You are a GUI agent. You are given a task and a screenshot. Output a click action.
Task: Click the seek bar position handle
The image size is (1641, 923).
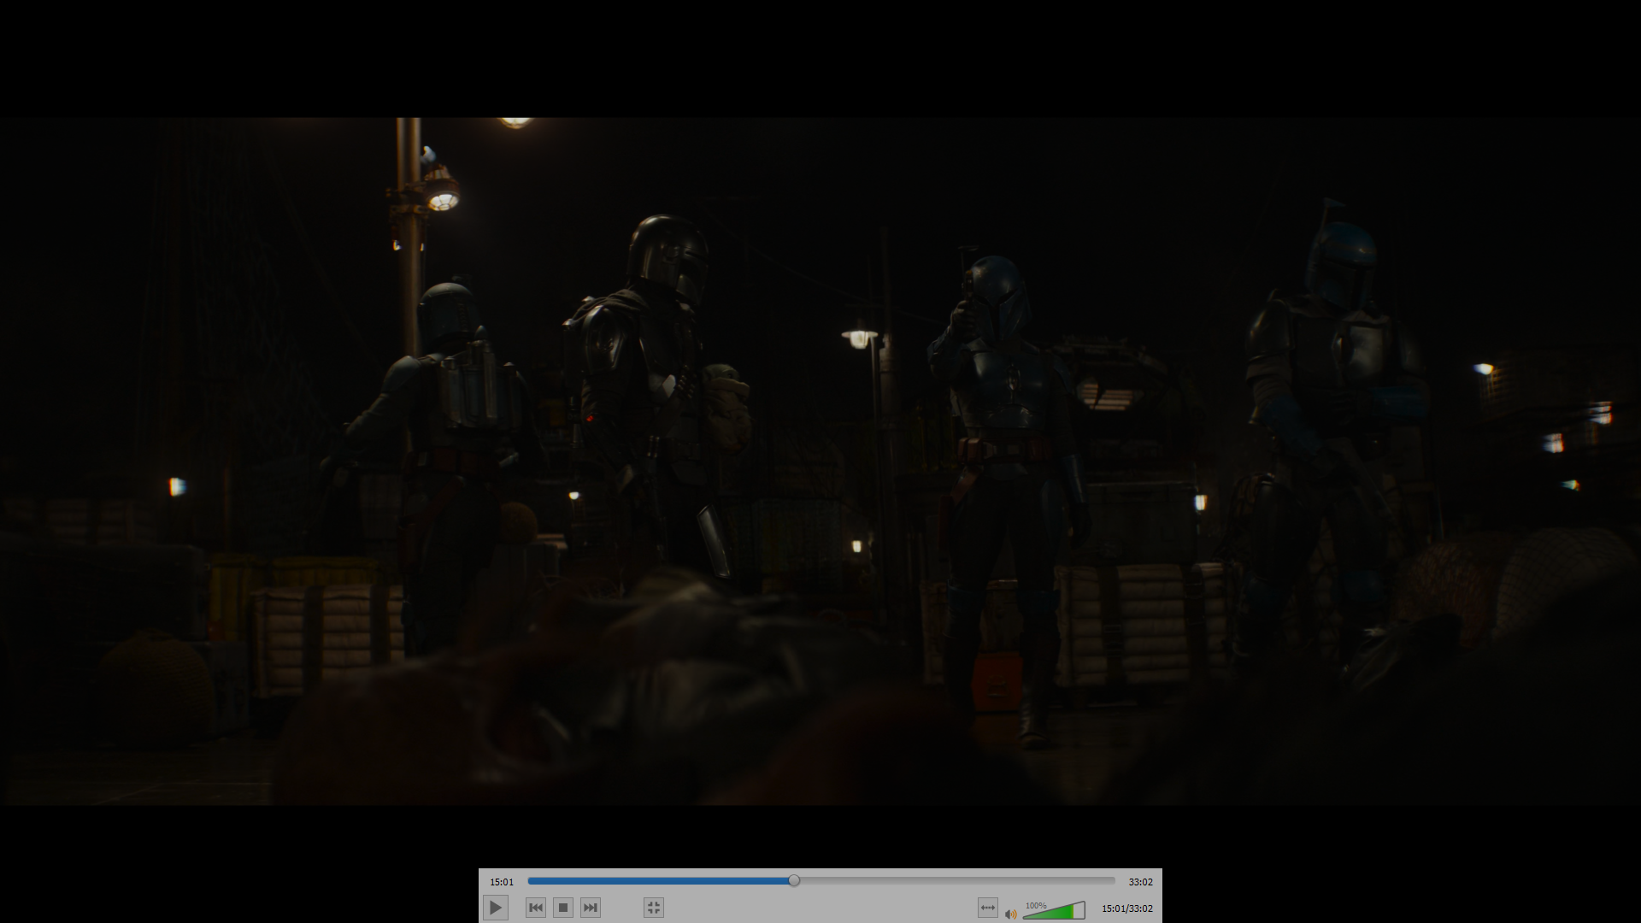point(794,880)
